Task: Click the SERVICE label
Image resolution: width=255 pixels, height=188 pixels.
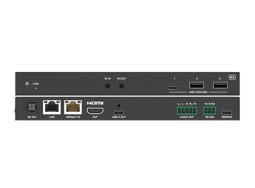Action: pos(227,117)
